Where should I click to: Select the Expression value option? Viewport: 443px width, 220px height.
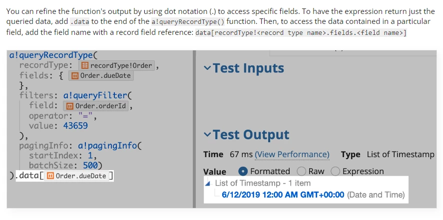(335, 171)
